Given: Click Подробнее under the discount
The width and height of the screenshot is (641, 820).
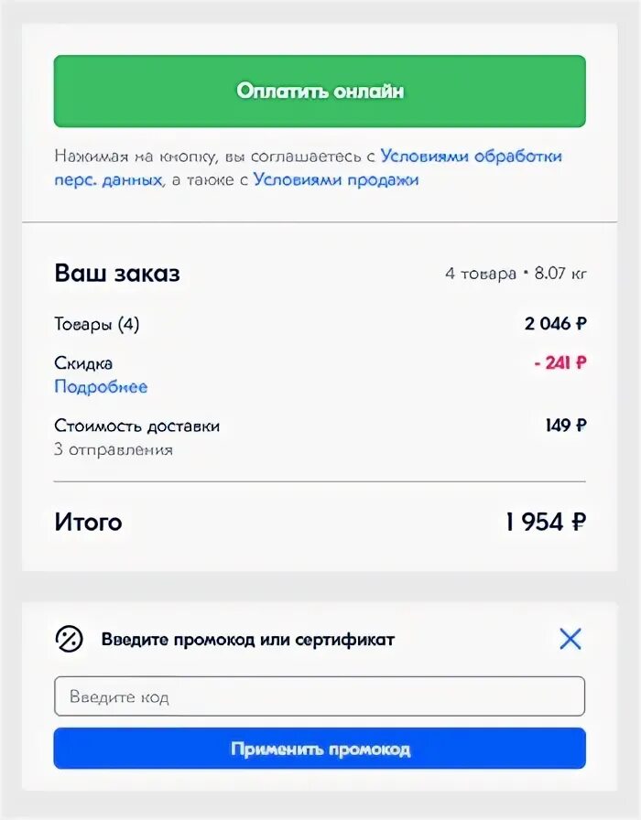Looking at the screenshot, I should coord(101,387).
